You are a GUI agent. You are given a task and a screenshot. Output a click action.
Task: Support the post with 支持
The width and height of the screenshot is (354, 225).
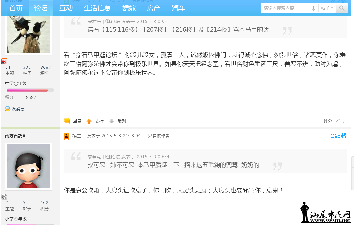pyautogui.click(x=99, y=121)
